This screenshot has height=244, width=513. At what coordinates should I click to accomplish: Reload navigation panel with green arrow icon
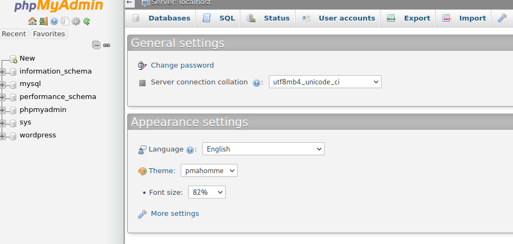87,21
